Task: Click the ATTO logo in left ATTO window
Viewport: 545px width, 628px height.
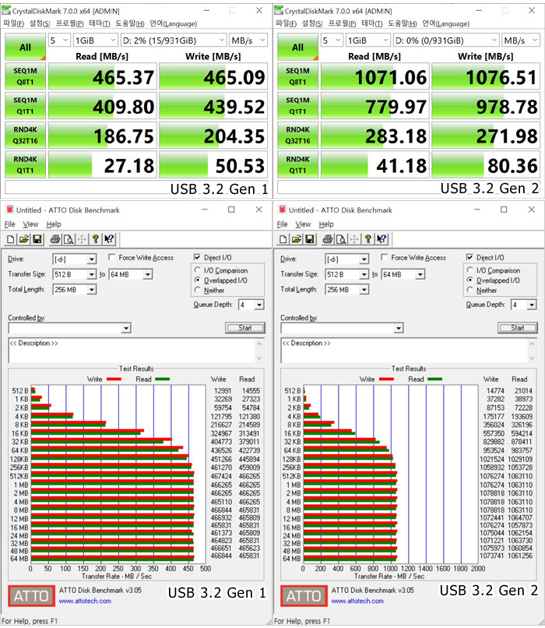Action: pos(31,596)
